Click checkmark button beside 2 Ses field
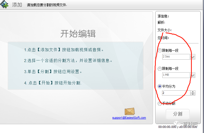The width and height of the screenshot is (204, 133). [193, 57]
